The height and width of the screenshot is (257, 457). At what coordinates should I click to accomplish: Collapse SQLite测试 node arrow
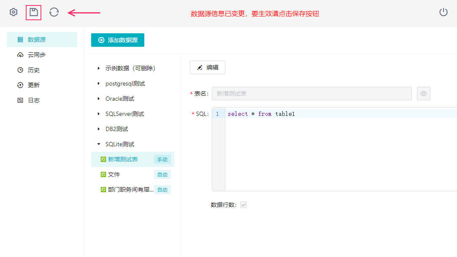[x=98, y=144]
